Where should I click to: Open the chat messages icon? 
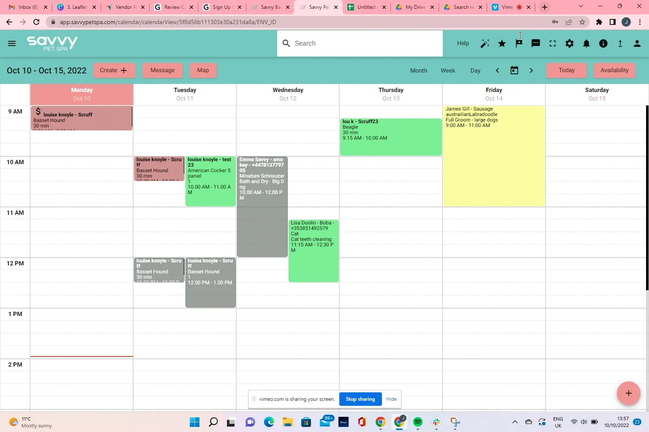[x=536, y=43]
